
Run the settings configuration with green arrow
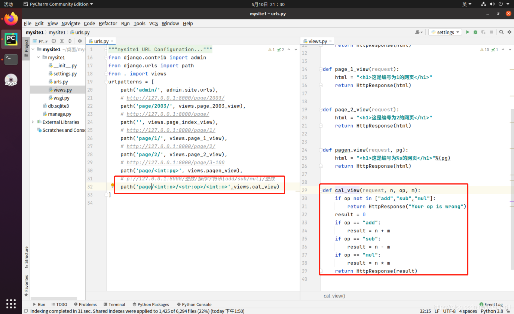(467, 32)
